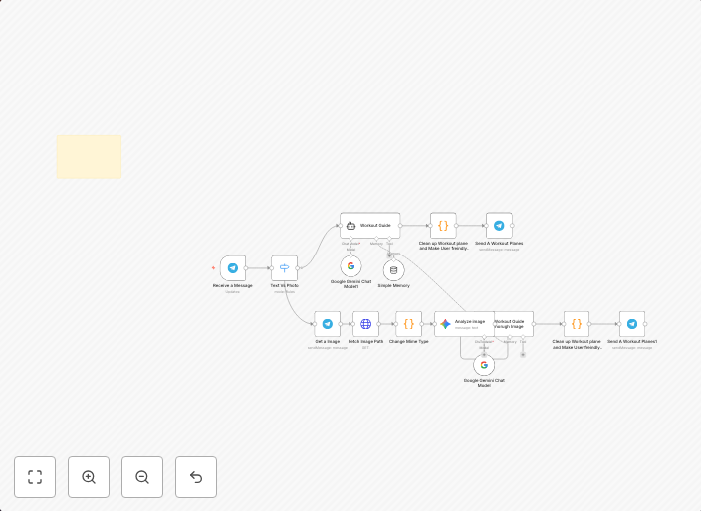Screen dimensions: 701x511
Task: Click the fit-to-view canvas button
Action: coord(35,477)
